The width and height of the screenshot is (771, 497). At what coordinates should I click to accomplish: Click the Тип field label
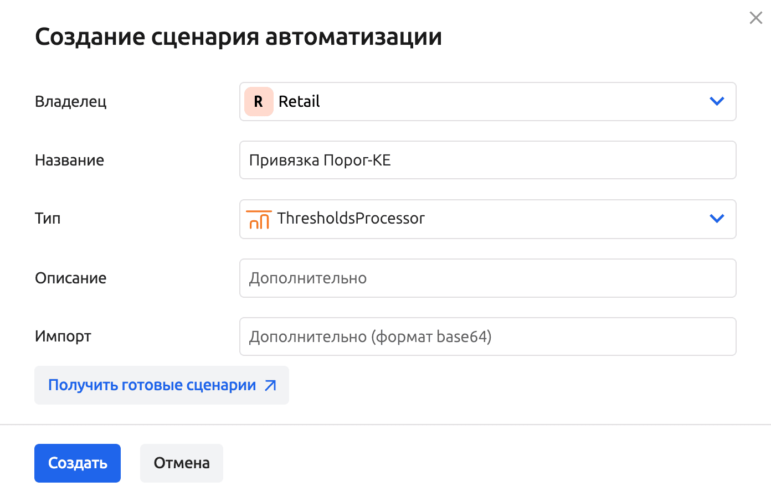click(x=48, y=219)
